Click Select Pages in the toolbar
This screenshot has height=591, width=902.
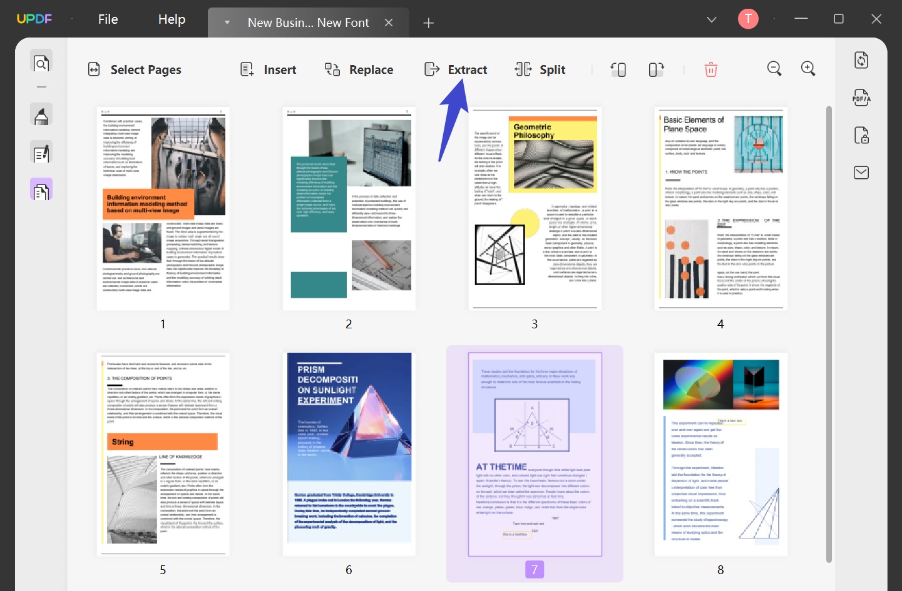134,69
